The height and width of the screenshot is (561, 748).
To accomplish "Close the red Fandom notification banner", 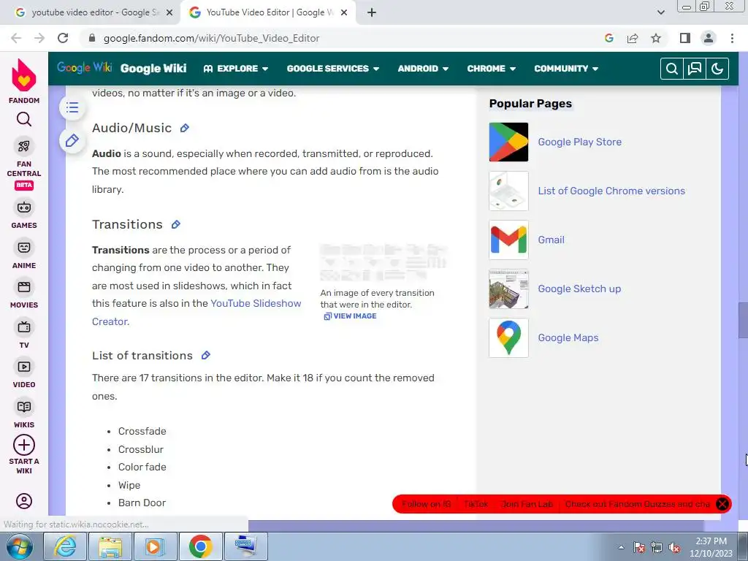I will [x=722, y=504].
